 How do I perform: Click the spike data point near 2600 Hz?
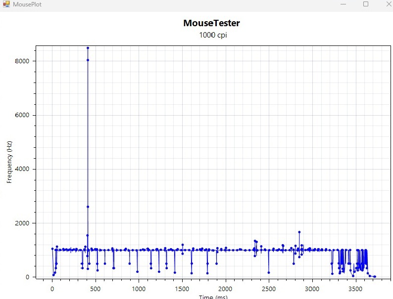[88, 207]
